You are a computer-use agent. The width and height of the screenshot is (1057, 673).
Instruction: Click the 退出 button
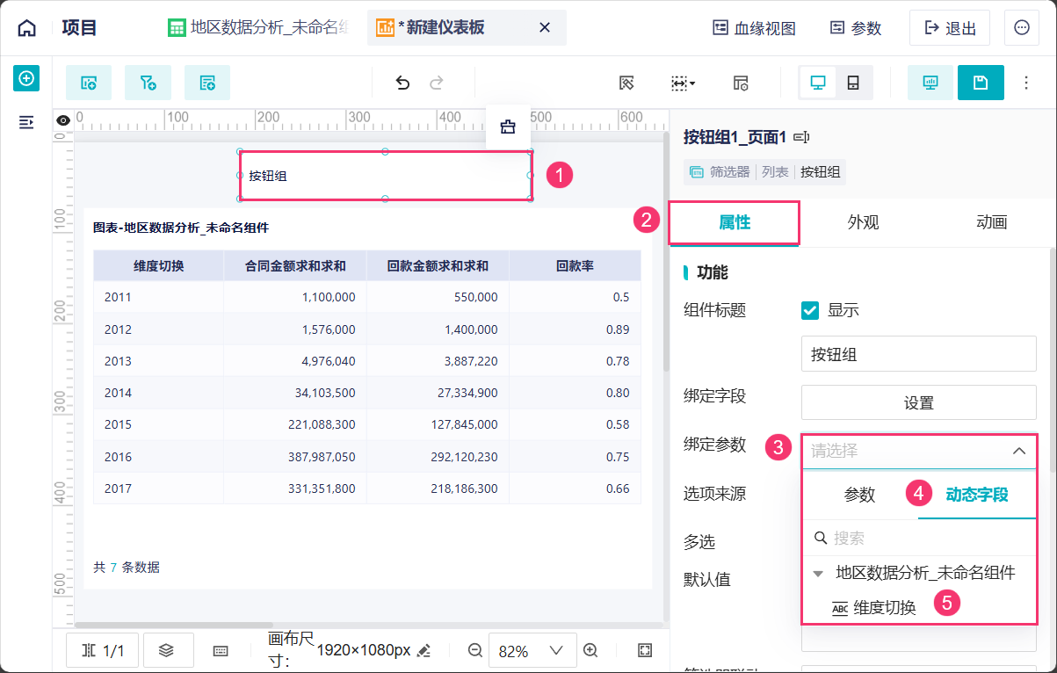(950, 28)
